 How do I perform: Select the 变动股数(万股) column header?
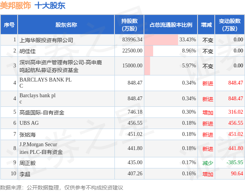tap(230, 24)
